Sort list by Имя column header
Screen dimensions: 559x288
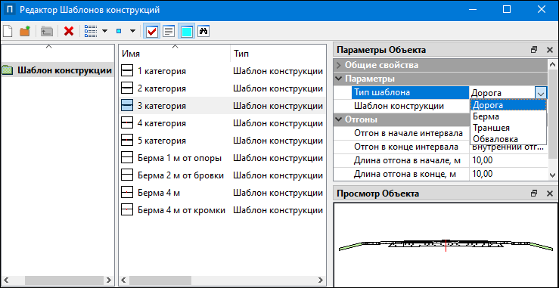click(x=174, y=54)
